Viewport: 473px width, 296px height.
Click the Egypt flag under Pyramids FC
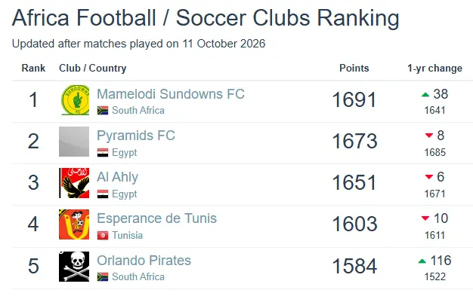pyautogui.click(x=103, y=152)
